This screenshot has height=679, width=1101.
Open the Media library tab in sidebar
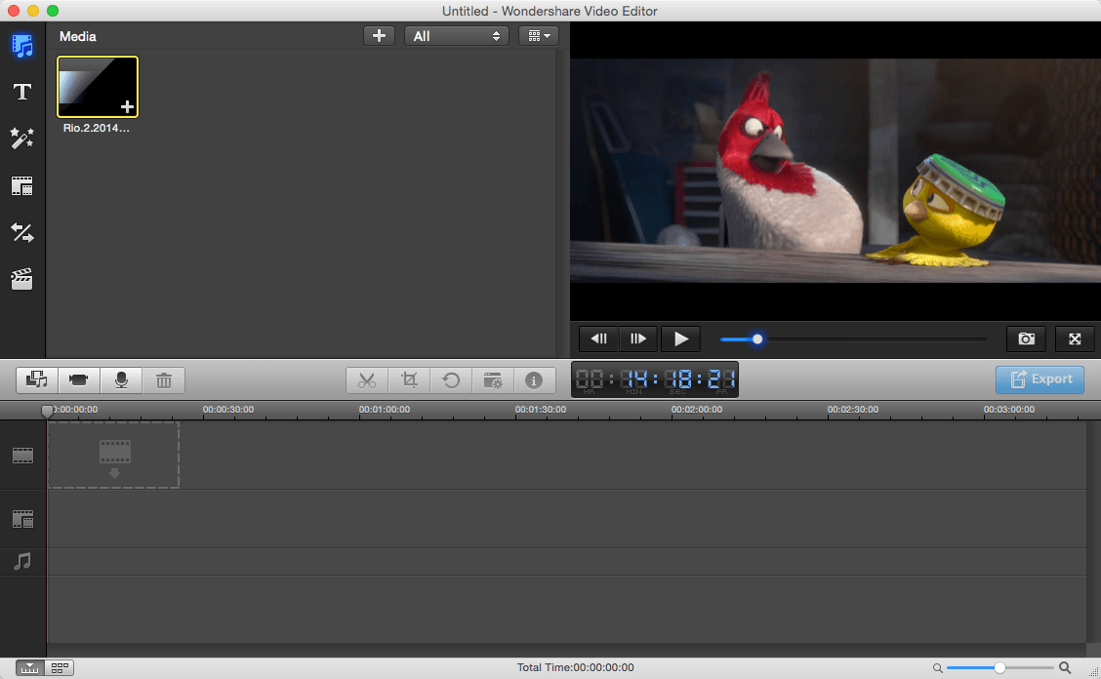click(22, 46)
